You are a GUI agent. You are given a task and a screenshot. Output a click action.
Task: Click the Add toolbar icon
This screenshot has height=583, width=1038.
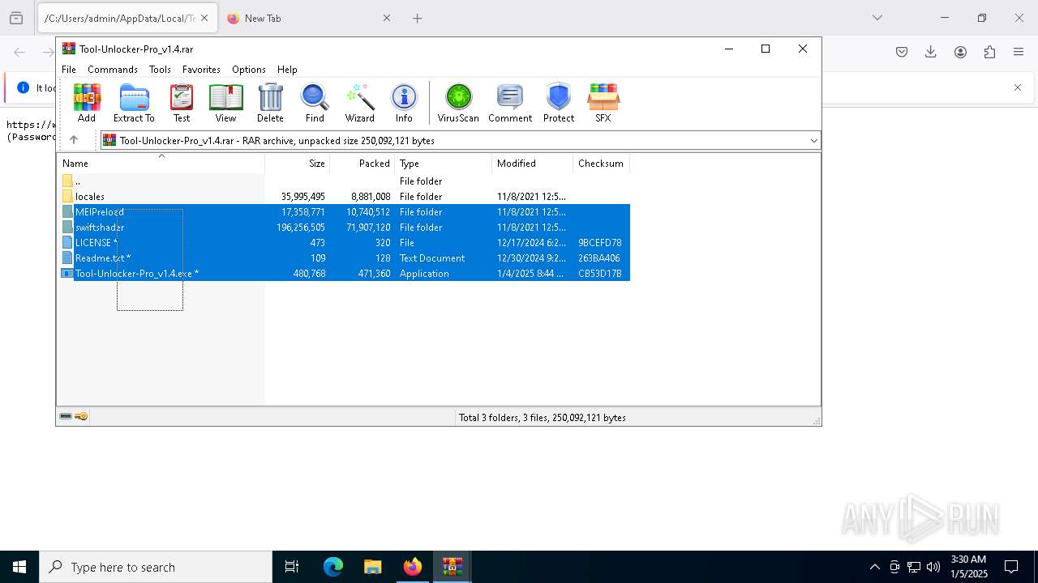87,103
